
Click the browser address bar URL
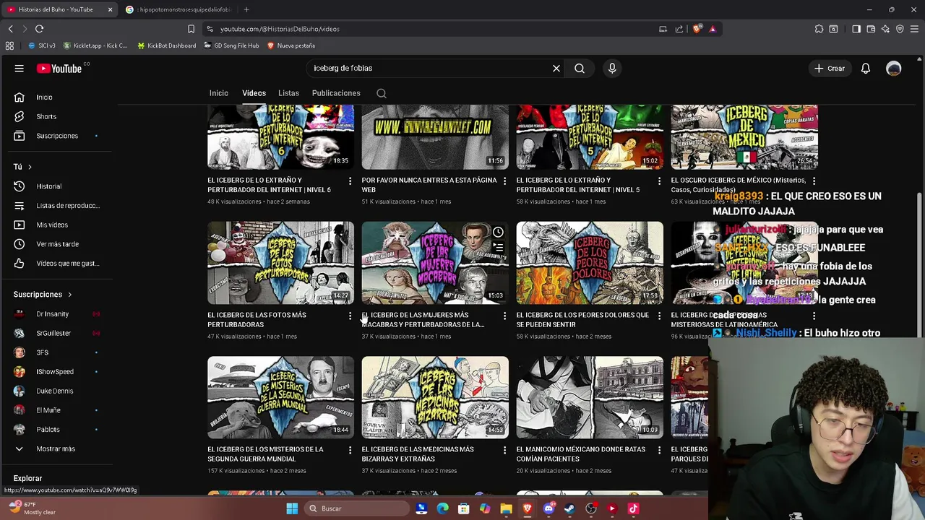(x=280, y=29)
